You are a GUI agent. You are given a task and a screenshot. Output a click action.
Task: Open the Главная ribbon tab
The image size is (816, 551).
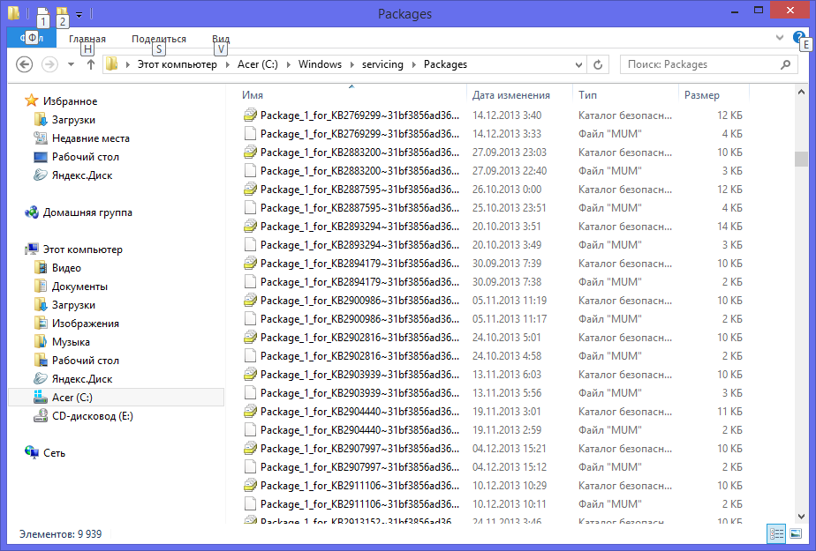pos(87,39)
